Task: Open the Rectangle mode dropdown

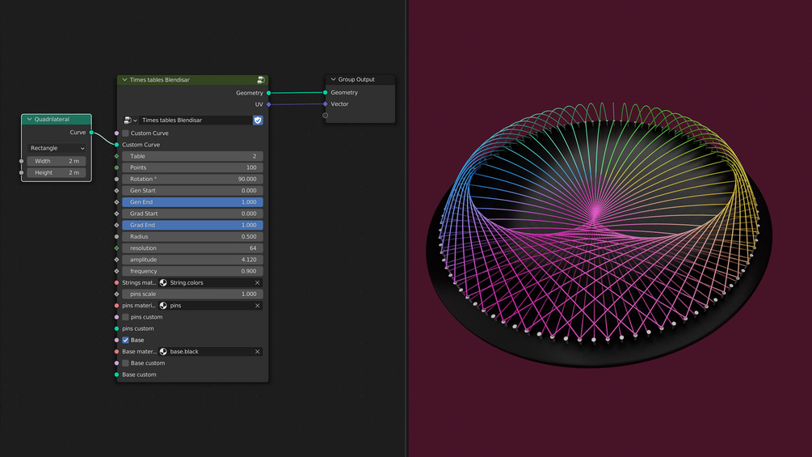Action: [57, 148]
